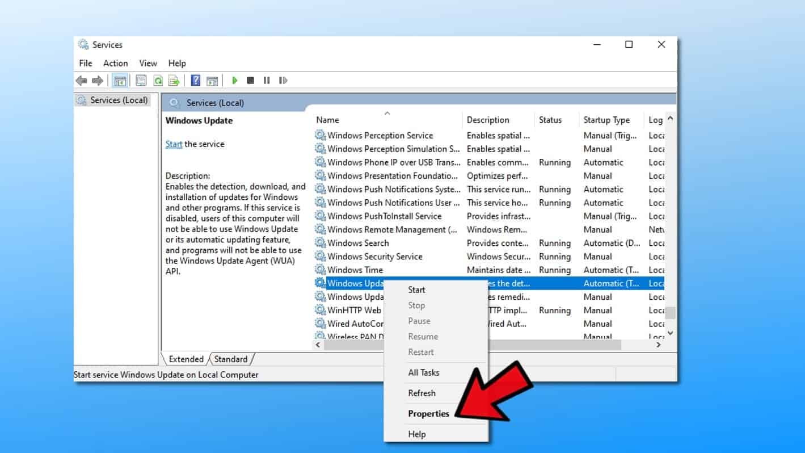
Task: Click the Pause Service toolbar icon
Action: tap(267, 81)
